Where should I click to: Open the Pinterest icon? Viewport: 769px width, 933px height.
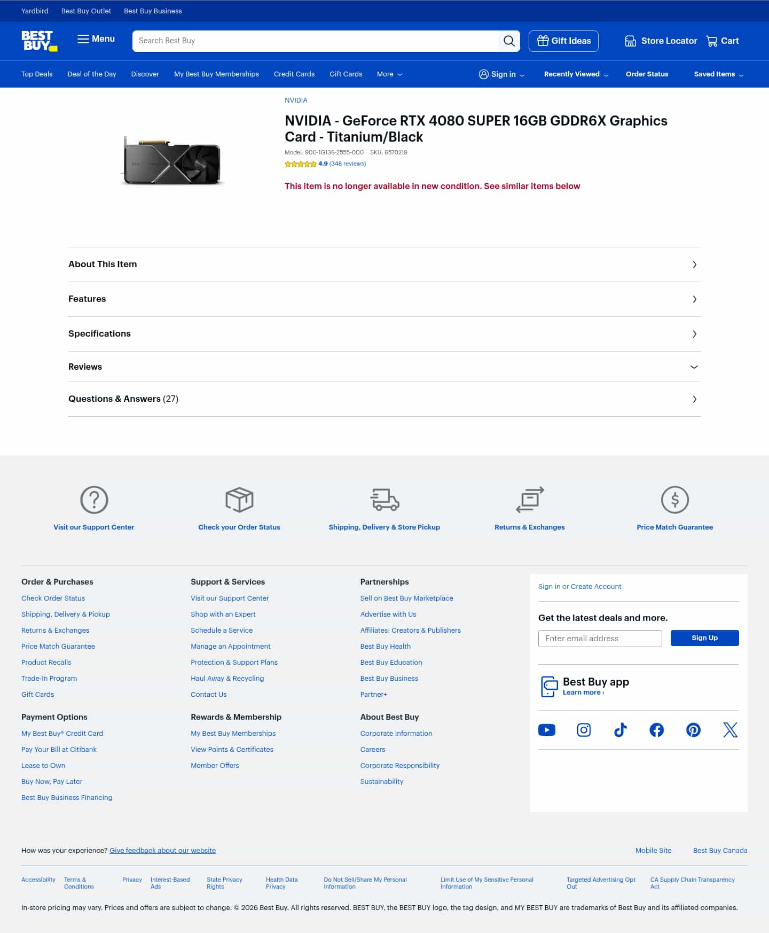tap(693, 730)
